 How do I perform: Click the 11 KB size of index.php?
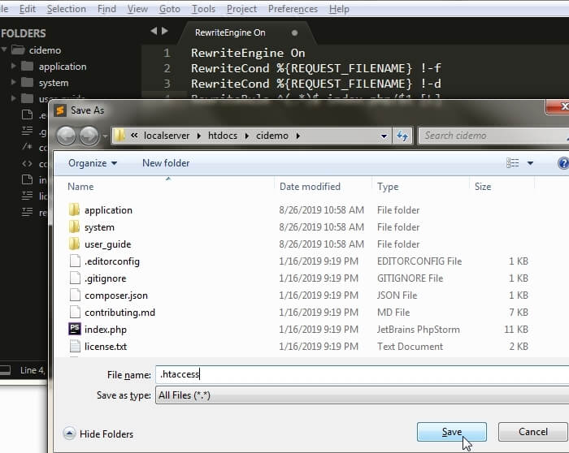(515, 330)
